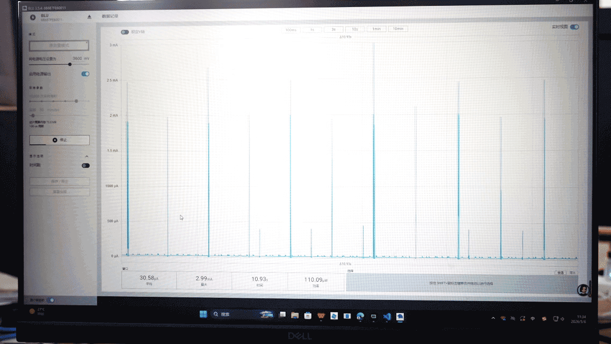Click the select-all button above selection panel
This screenshot has height=344, width=611.
[x=561, y=273]
